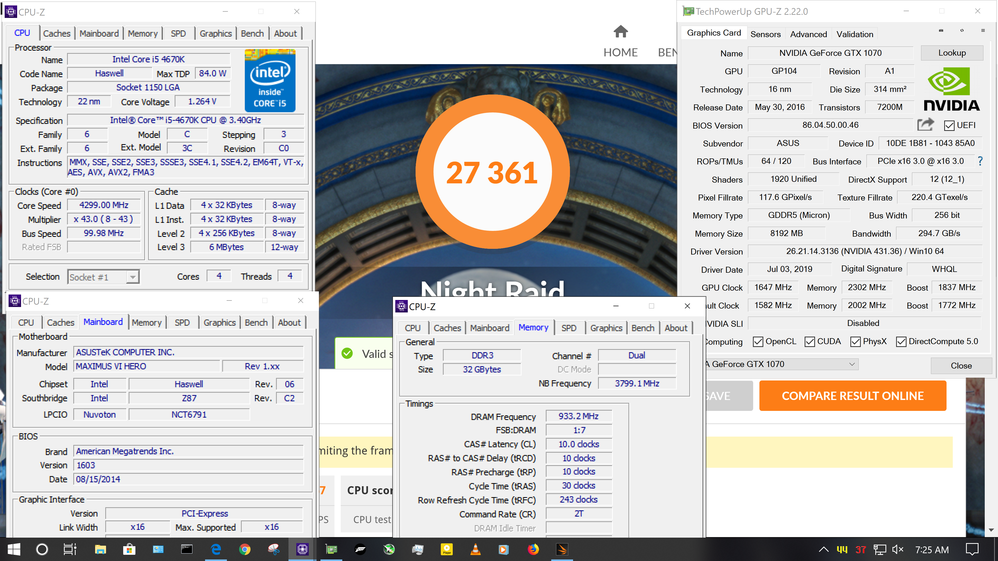Viewport: 998px width, 561px height.
Task: Open Bench tab in top CPU-Z window
Action: pyautogui.click(x=252, y=33)
